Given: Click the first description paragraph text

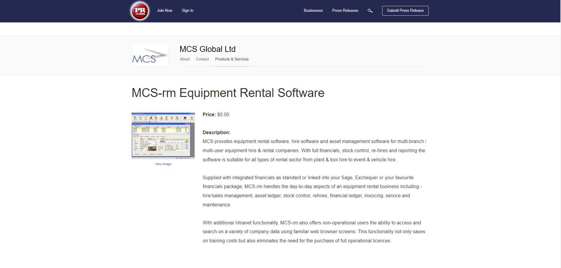Looking at the screenshot, I should pos(314,150).
